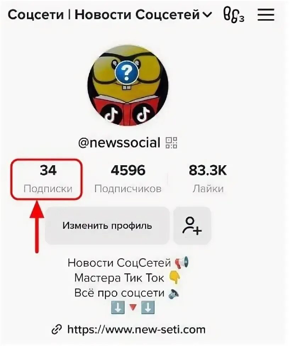The image size is (290, 346).
Task: Open the 34 Подписки following list
Action: 47,179
